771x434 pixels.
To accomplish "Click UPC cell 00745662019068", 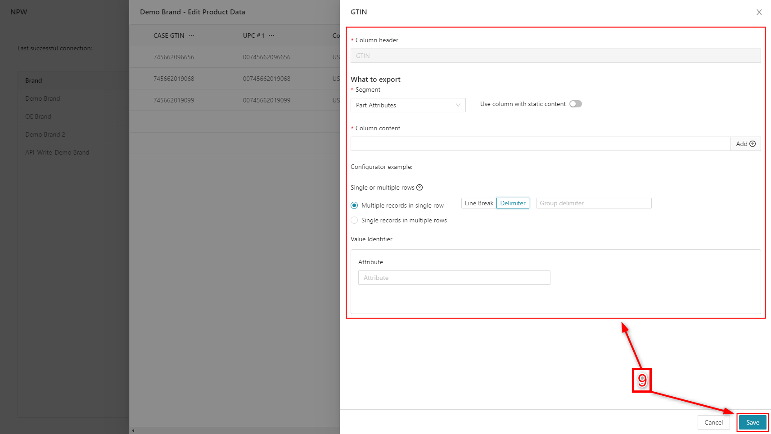I will [x=266, y=79].
